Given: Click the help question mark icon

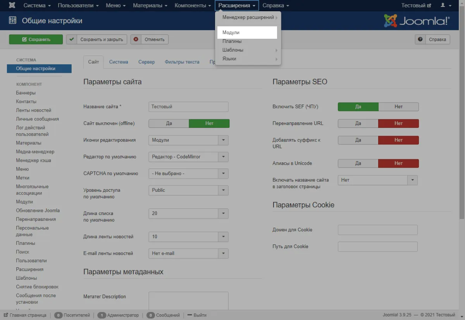Looking at the screenshot, I should [x=420, y=40].
